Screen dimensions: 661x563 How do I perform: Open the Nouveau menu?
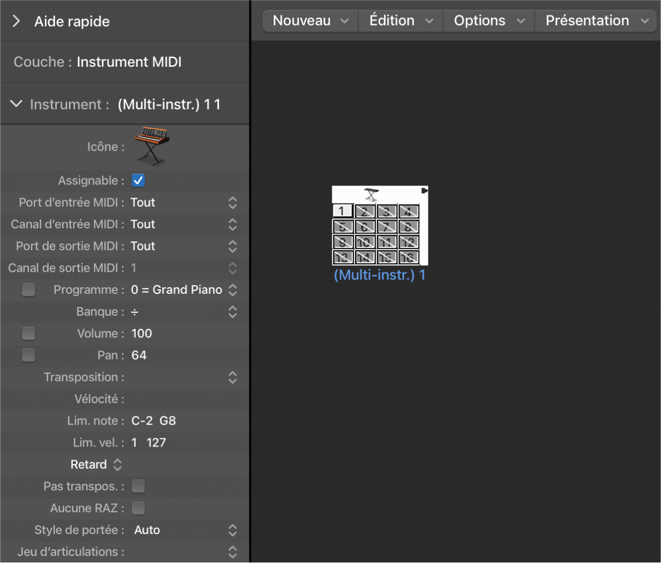(x=310, y=21)
